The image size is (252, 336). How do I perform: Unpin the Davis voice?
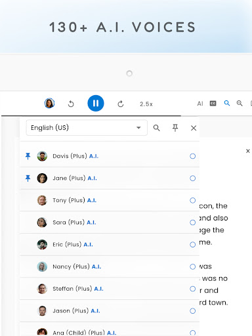pyautogui.click(x=28, y=156)
